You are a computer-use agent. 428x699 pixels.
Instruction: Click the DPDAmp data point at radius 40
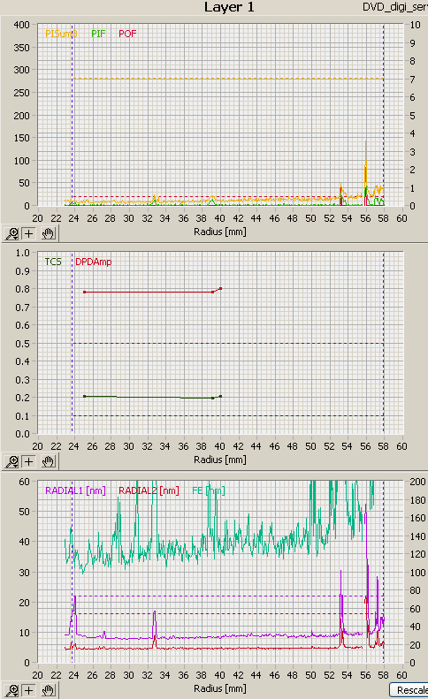[x=220, y=288]
